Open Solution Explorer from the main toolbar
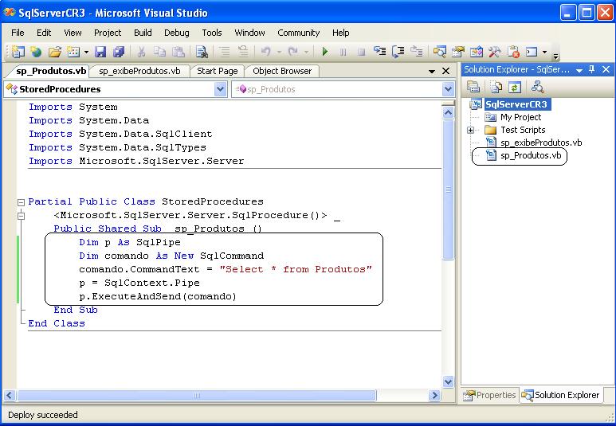The width and height of the screenshot is (616, 426). (439, 52)
